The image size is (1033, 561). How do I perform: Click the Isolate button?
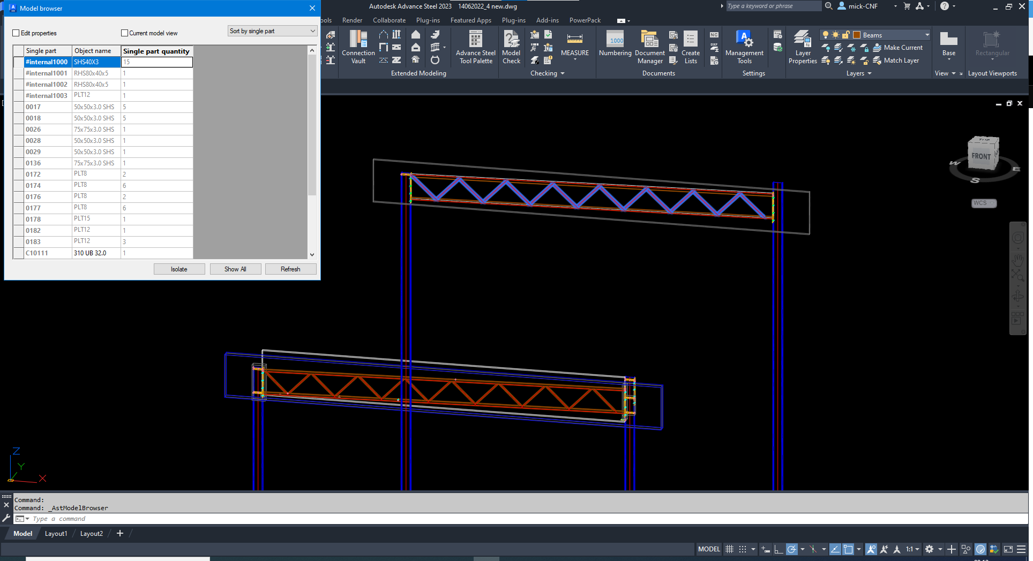coord(179,269)
